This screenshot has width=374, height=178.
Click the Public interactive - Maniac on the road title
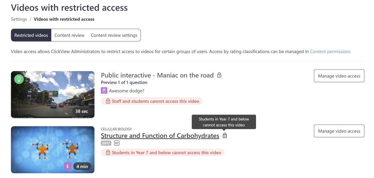pos(157,76)
